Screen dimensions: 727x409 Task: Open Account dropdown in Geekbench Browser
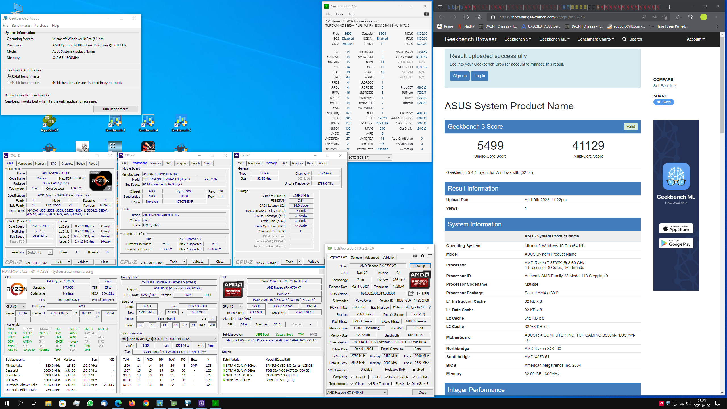click(695, 39)
